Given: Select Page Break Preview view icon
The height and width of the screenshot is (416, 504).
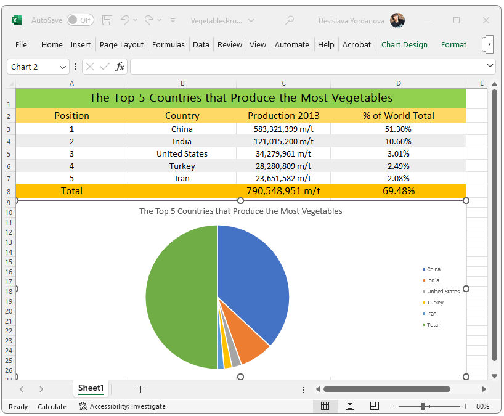Looking at the screenshot, I should (x=373, y=406).
